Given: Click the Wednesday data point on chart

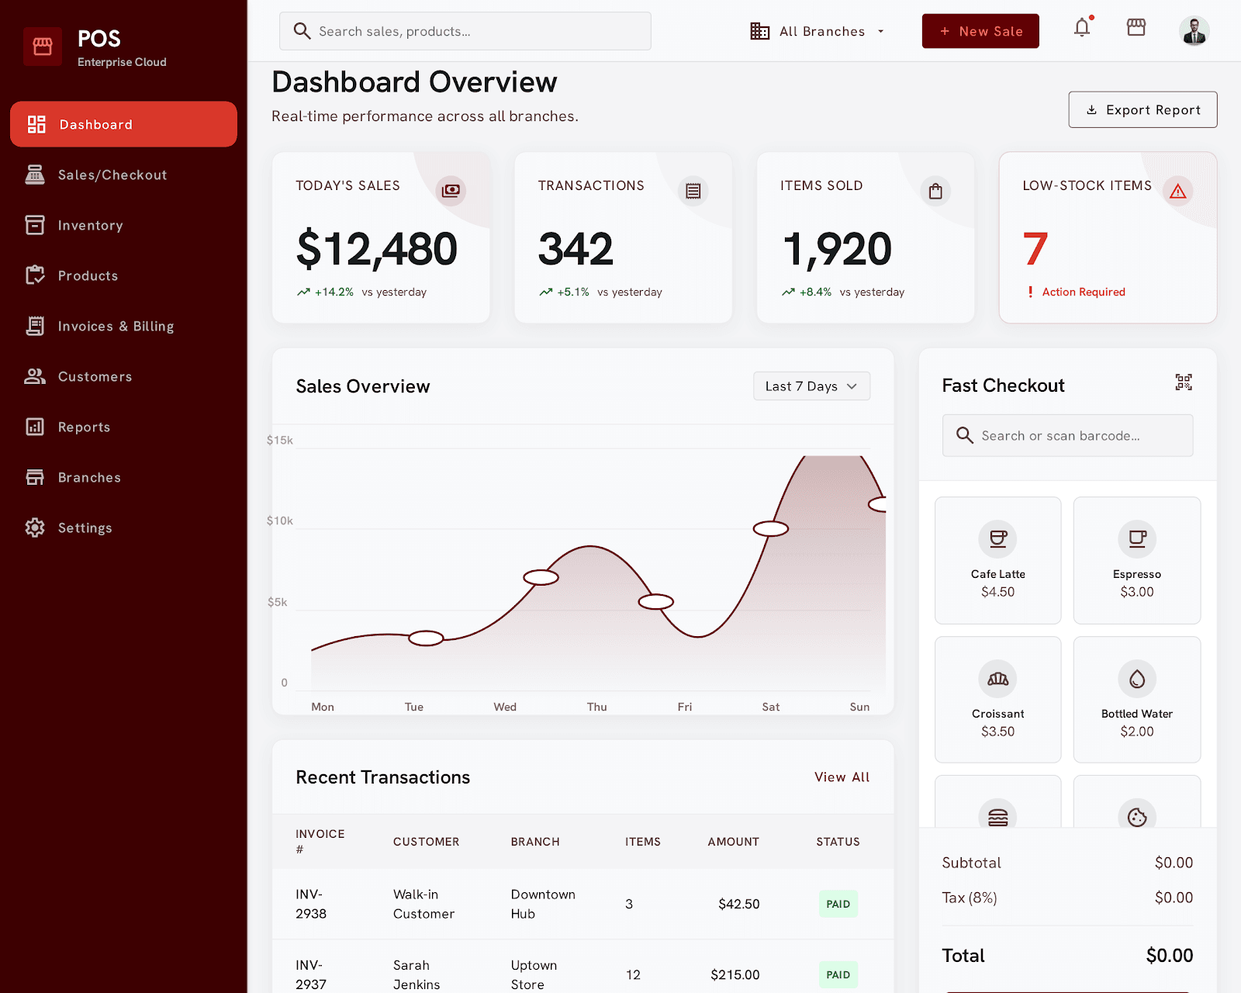Looking at the screenshot, I should (x=541, y=577).
